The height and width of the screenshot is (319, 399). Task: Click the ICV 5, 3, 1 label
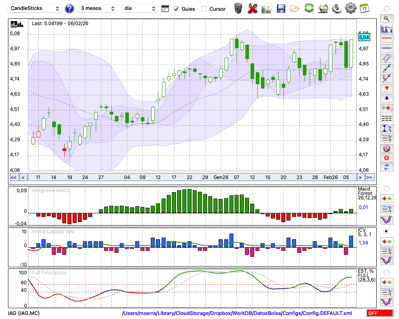365,232
